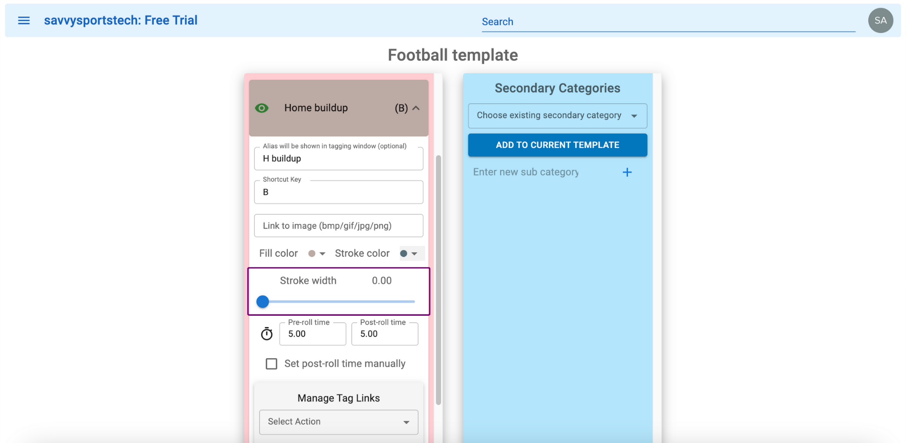This screenshot has width=906, height=443.
Task: Click ADD TO CURRENT TEMPLATE button
Action: (x=557, y=145)
